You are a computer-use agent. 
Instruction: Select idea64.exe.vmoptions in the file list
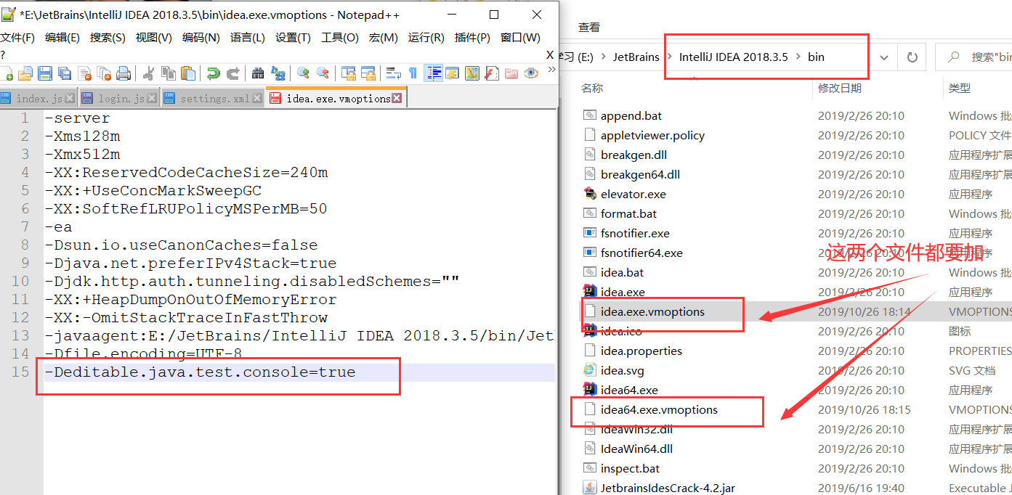659,409
